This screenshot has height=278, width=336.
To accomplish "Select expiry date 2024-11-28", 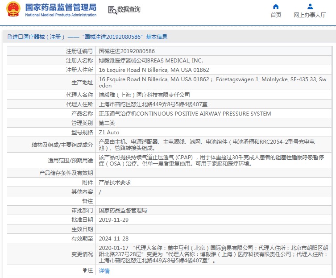I will pyautogui.click(x=114, y=239).
